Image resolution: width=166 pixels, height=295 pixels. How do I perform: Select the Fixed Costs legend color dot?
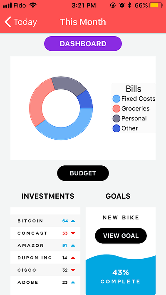(116, 99)
